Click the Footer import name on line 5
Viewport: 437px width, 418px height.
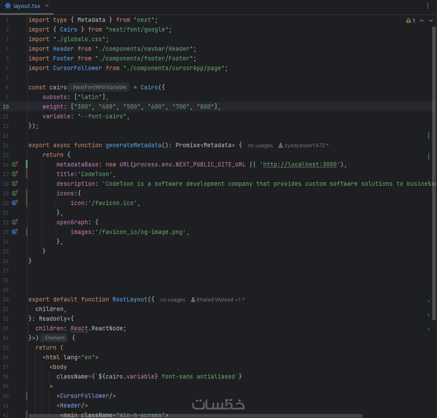pyautogui.click(x=63, y=59)
